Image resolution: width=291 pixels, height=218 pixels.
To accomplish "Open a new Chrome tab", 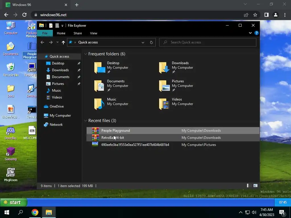I will click(77, 5).
